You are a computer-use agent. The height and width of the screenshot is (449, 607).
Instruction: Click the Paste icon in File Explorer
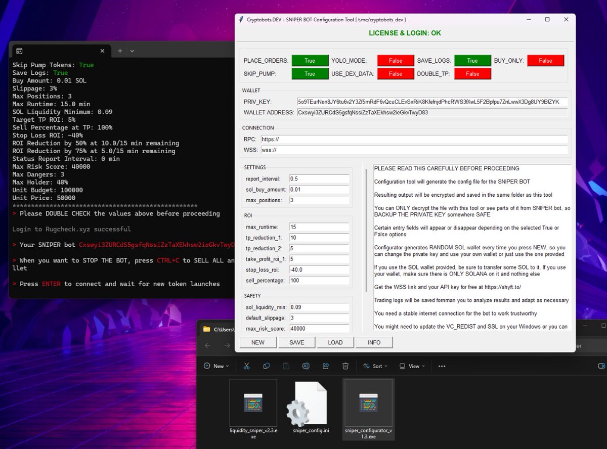click(286, 366)
